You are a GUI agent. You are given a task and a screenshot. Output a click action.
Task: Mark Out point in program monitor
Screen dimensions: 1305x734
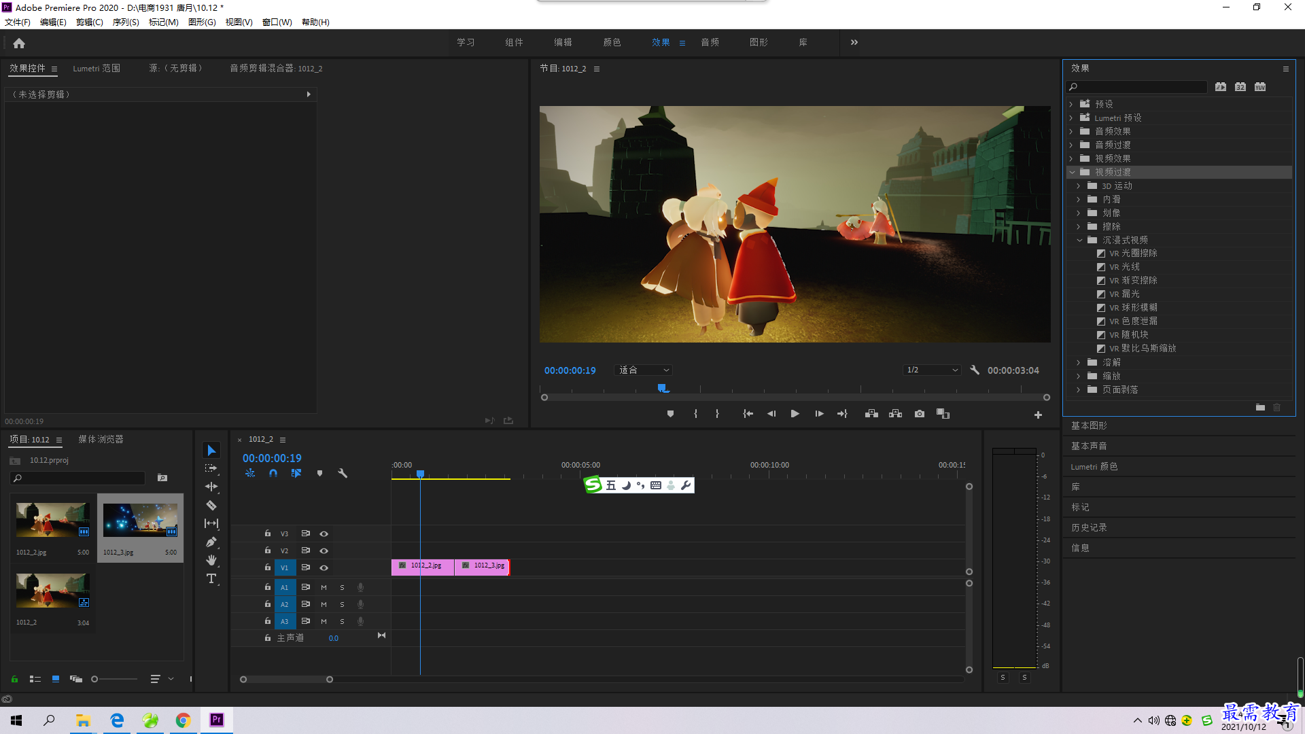pos(717,414)
